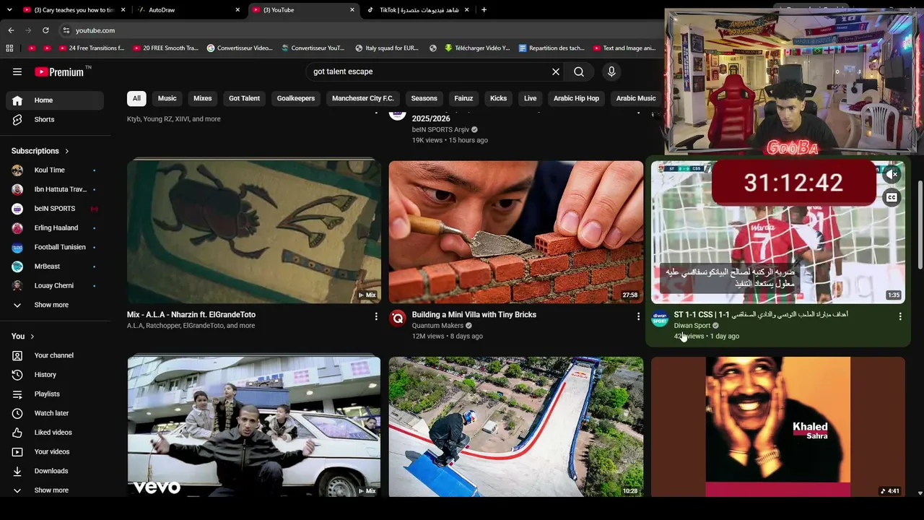Click the browser back arrow
Screen dimensions: 924x520
(11, 30)
